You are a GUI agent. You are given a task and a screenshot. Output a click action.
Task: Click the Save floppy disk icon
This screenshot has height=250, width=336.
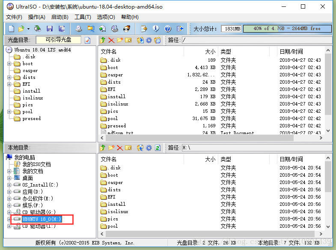click(x=50, y=29)
